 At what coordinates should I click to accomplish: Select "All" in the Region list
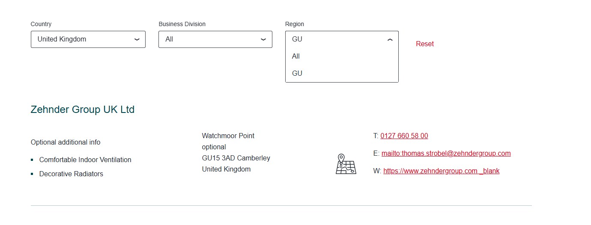pos(296,56)
